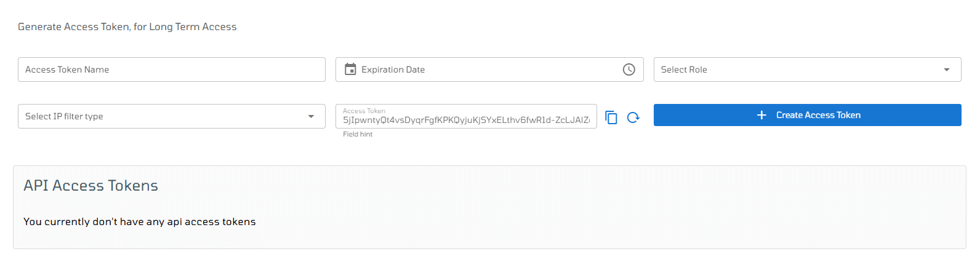
Task: Regenerate the access token with refresh icon
Action: tap(633, 117)
